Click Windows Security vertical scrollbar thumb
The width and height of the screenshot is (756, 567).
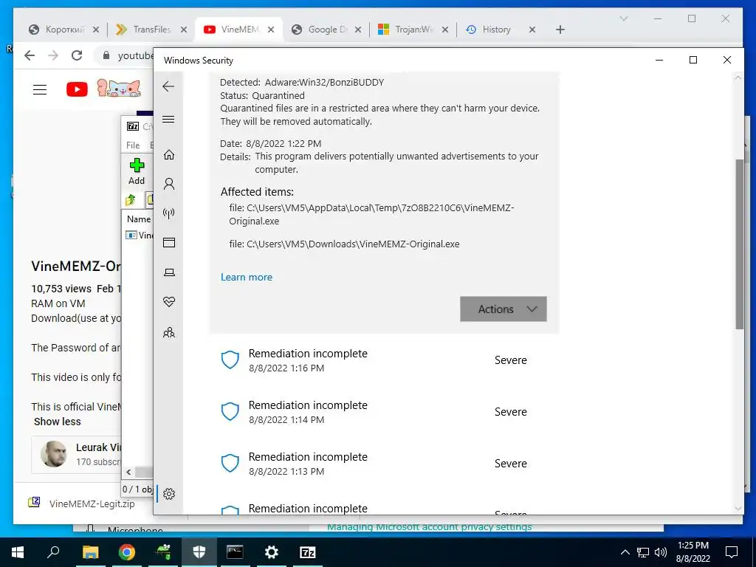pyautogui.click(x=739, y=244)
